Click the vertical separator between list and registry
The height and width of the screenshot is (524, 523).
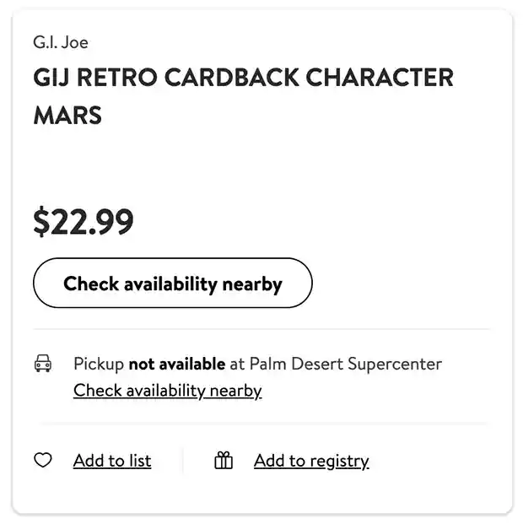(x=183, y=461)
